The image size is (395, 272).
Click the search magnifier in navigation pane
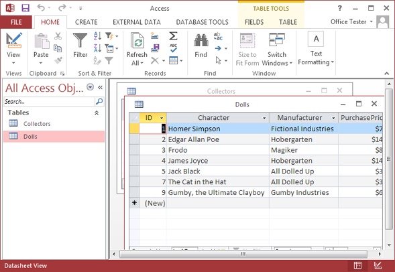click(99, 101)
